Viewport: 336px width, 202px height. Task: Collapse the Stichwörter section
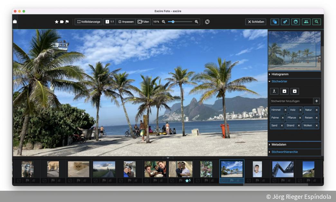[279, 81]
